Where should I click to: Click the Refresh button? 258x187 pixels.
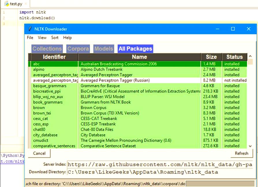click(242, 153)
